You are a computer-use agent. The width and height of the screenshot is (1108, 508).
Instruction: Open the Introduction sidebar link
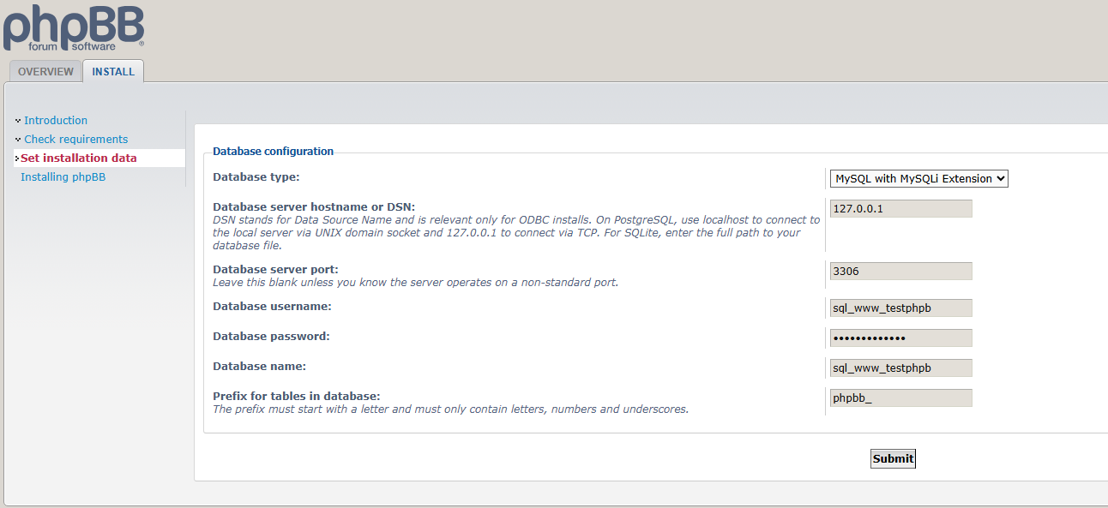point(56,121)
